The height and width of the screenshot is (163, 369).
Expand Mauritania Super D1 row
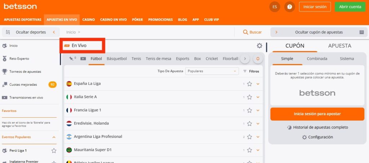click(x=258, y=150)
